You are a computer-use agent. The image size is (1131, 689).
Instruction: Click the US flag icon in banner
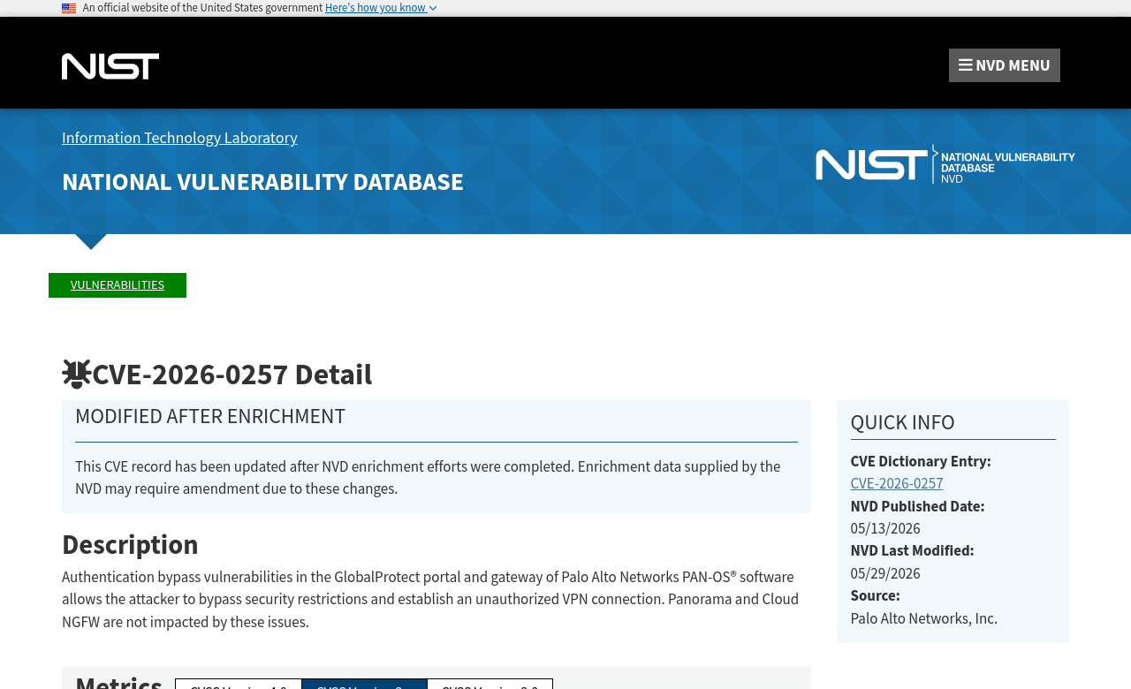pyautogui.click(x=69, y=8)
